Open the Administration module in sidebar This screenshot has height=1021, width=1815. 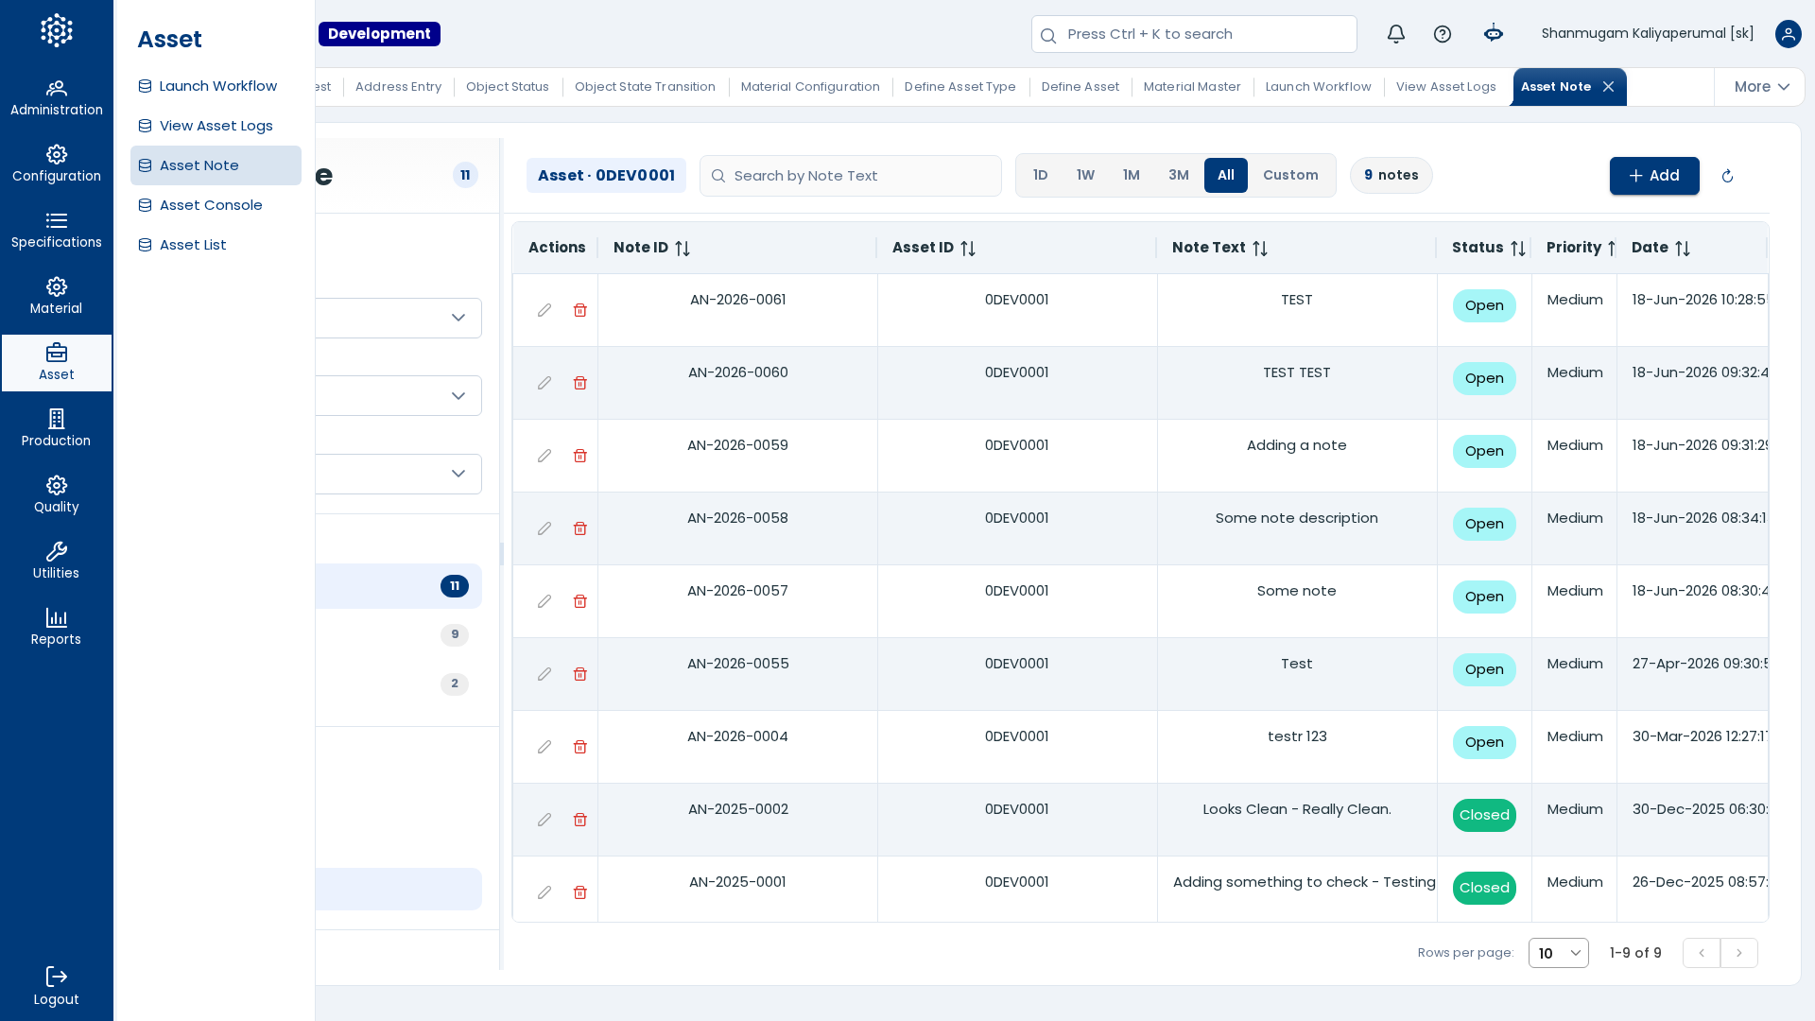pos(57,98)
